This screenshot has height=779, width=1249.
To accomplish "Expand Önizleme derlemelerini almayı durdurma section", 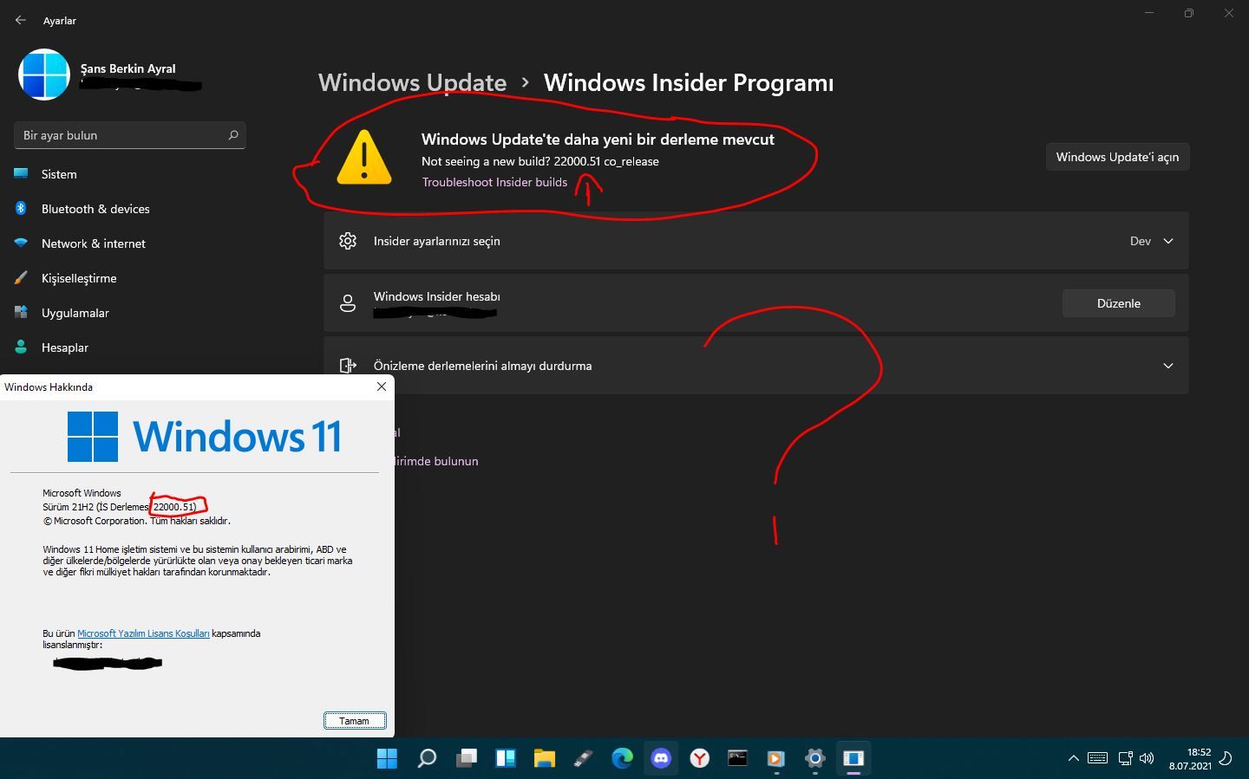I will coord(756,366).
